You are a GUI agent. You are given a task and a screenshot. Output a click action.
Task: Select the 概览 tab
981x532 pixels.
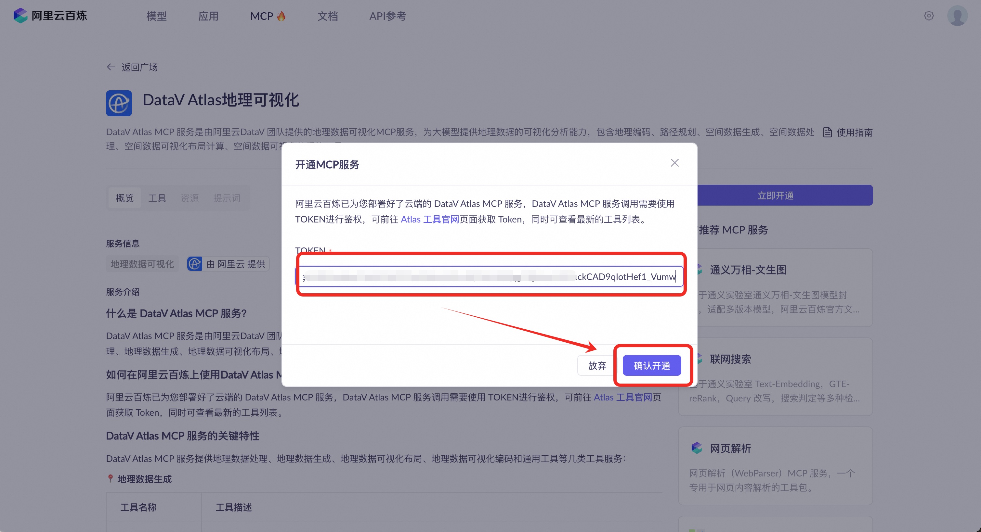[124, 198]
